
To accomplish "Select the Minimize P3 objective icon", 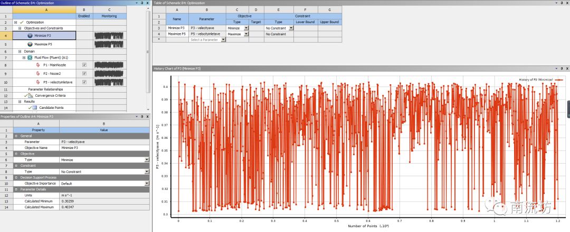I will [30, 36].
